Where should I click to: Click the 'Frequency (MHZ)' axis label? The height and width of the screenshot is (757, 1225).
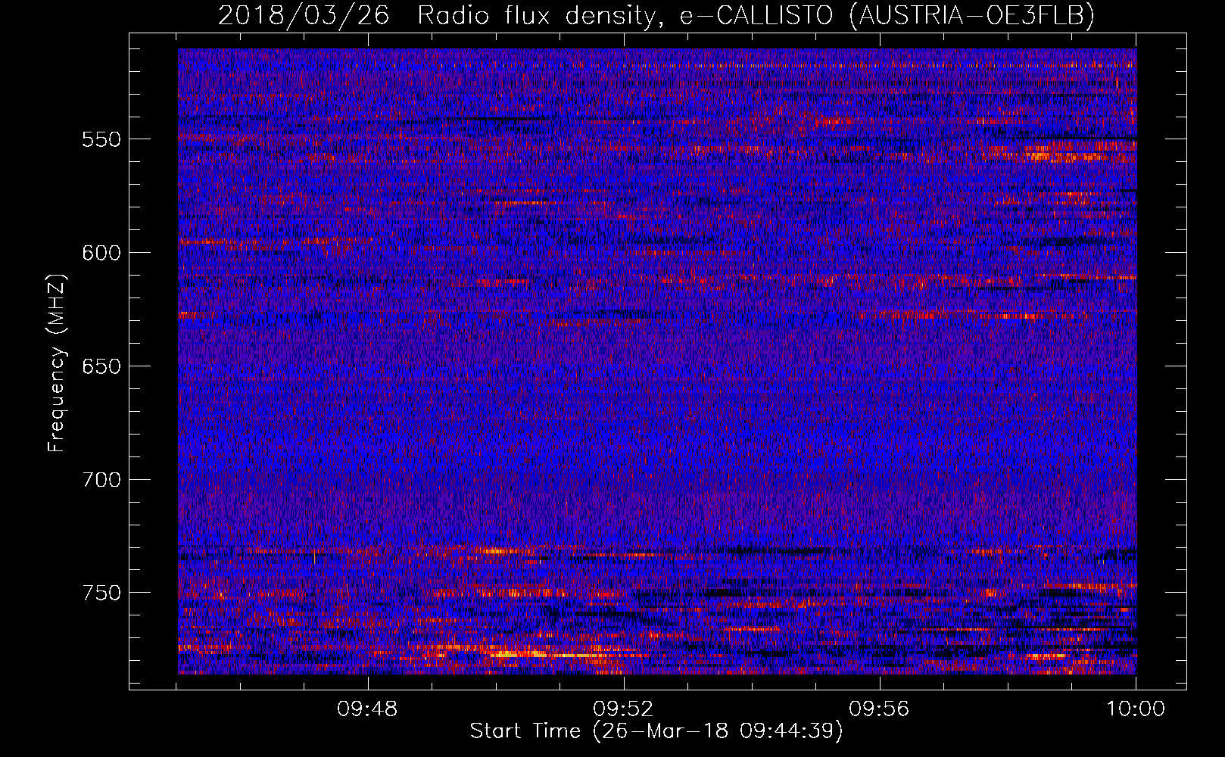point(57,363)
